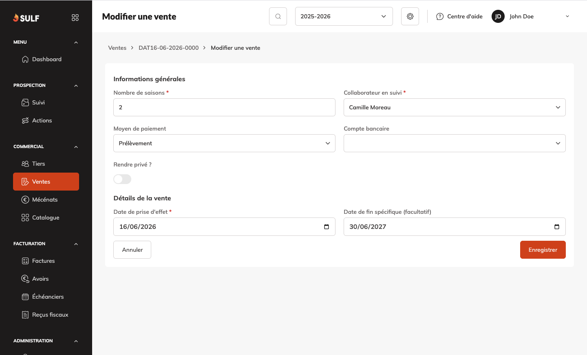
Task: Click the JD user avatar
Action: (498, 16)
